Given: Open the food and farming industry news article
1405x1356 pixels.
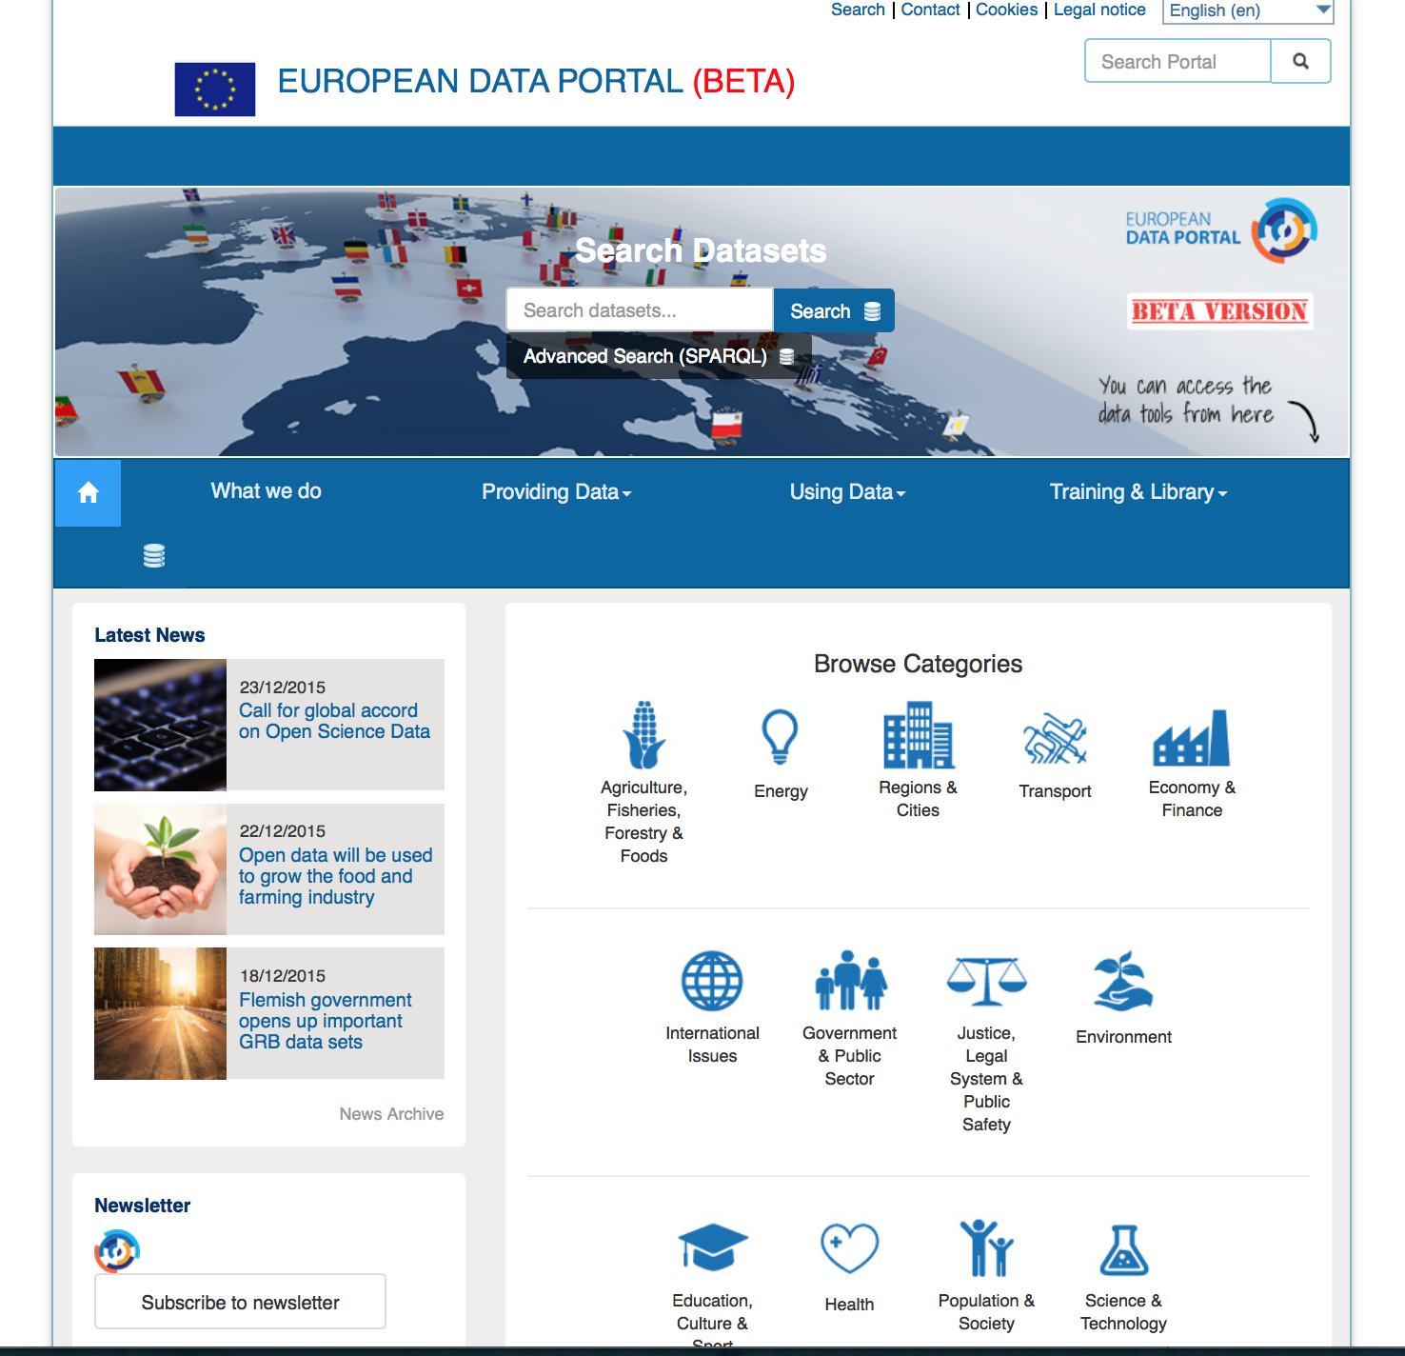Looking at the screenshot, I should (335, 876).
